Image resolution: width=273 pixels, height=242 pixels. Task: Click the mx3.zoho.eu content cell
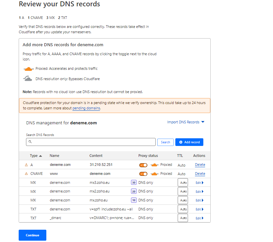coord(99,182)
